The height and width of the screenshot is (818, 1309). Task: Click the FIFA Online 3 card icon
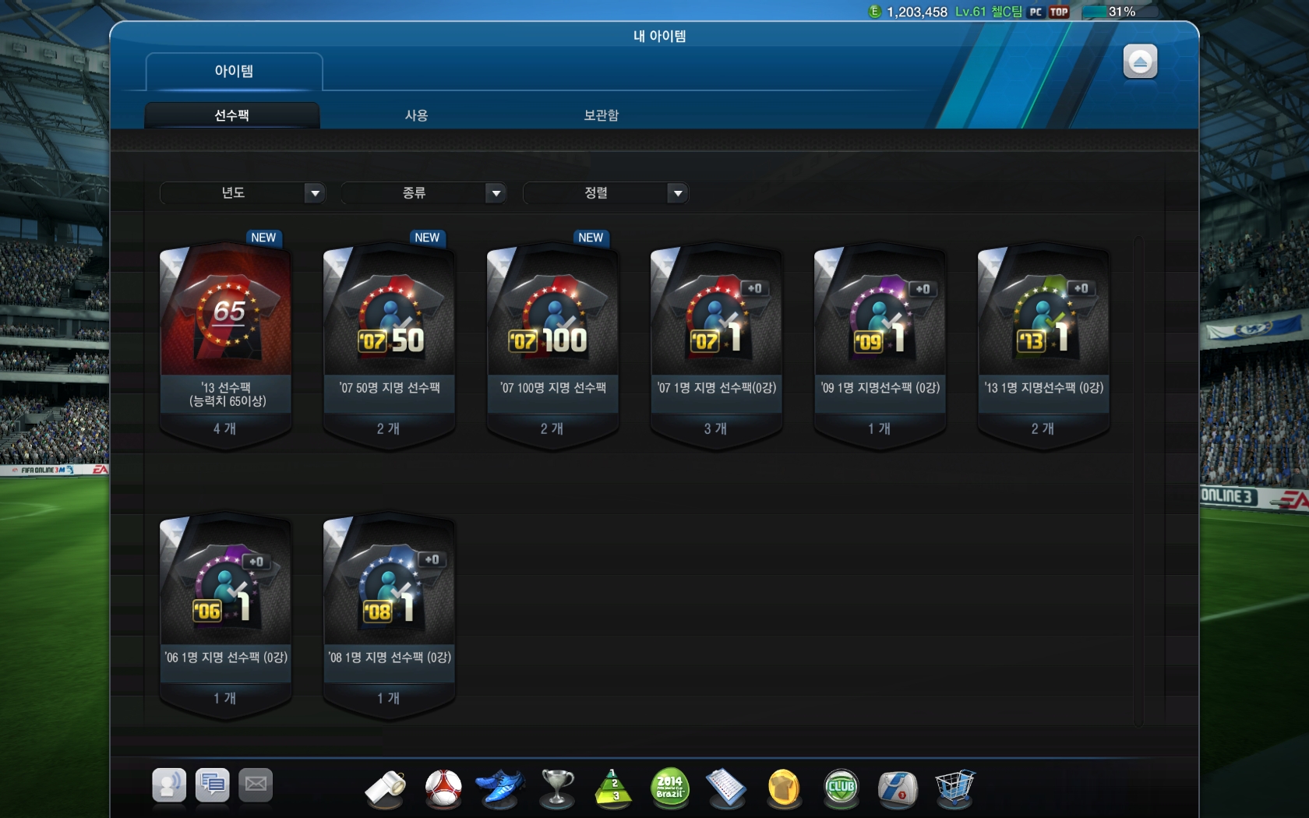pyautogui.click(x=898, y=788)
